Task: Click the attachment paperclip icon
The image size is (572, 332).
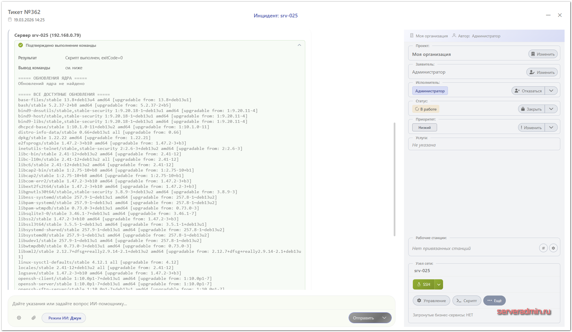Action: [34, 318]
